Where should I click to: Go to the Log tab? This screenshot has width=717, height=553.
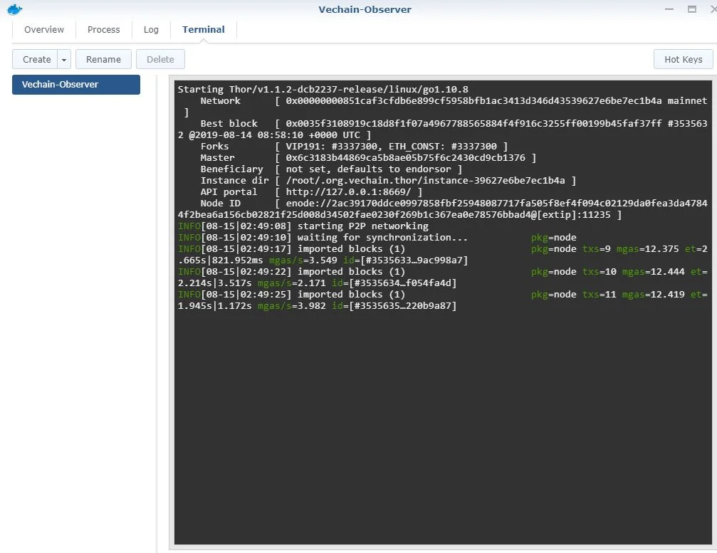tap(151, 30)
